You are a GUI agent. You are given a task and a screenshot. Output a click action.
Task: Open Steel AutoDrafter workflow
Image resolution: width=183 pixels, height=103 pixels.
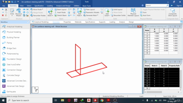pyautogui.click(x=13, y=64)
